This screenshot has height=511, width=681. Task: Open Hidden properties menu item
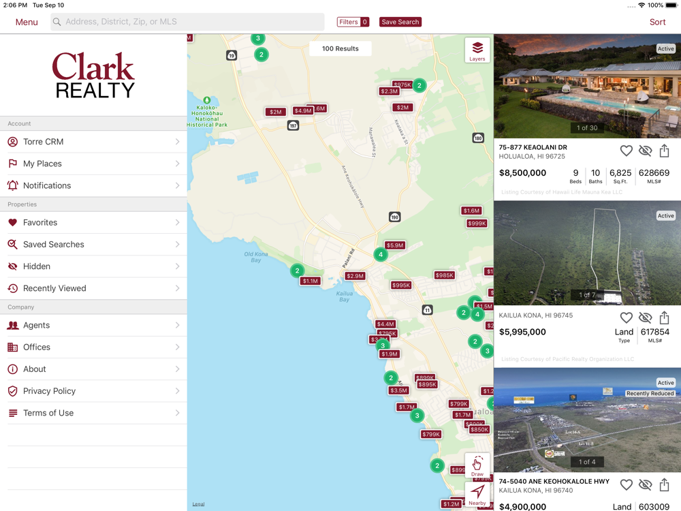pos(93,266)
